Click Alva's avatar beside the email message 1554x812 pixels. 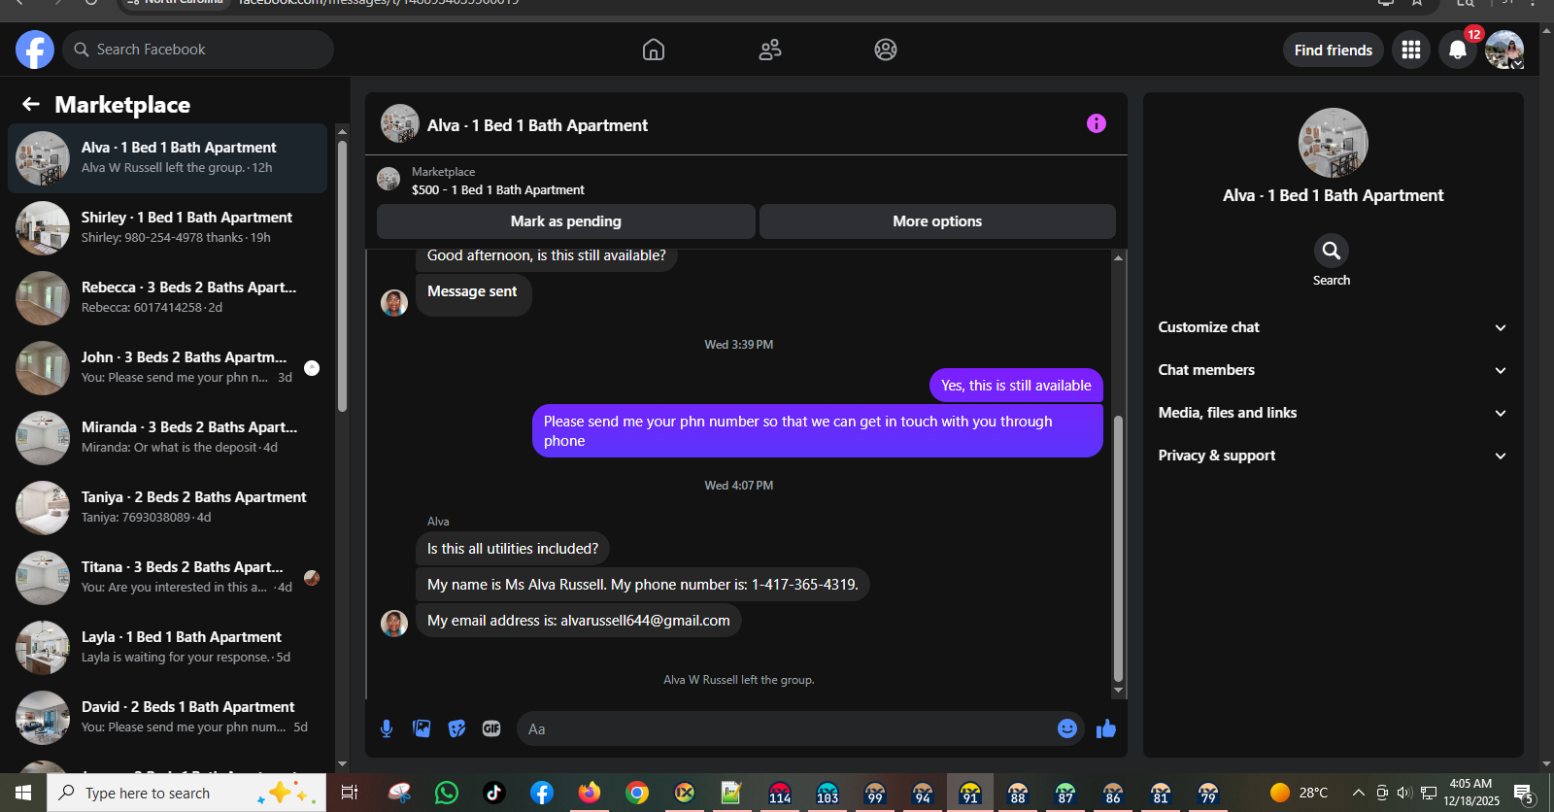394,624
